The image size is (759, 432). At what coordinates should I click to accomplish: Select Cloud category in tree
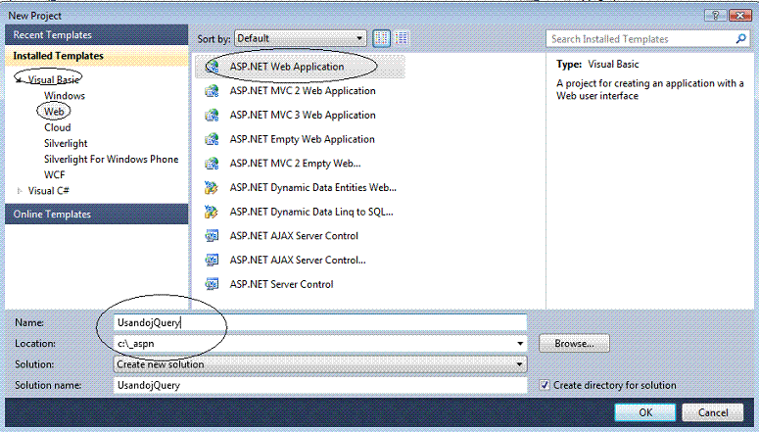pos(58,127)
